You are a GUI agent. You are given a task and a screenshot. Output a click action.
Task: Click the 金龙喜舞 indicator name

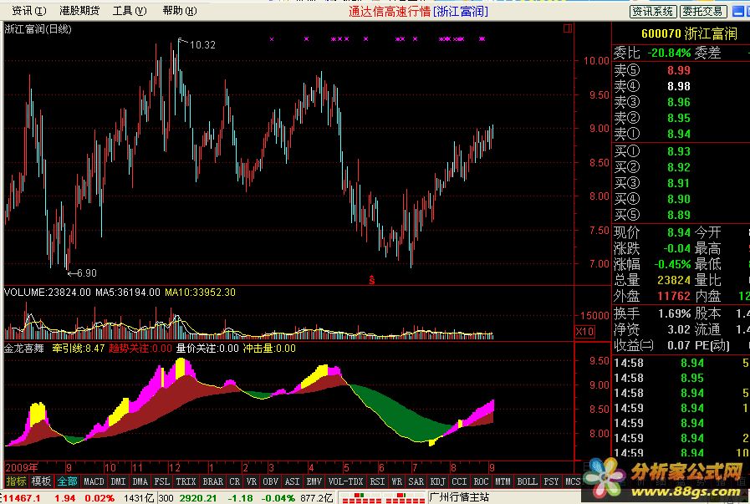pyautogui.click(x=24, y=348)
